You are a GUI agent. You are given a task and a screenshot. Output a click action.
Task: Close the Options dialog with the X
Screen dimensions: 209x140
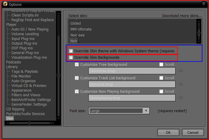click(x=204, y=4)
